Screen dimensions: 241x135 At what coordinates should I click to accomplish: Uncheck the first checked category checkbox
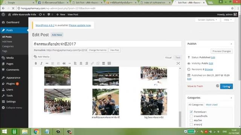coord(191,112)
